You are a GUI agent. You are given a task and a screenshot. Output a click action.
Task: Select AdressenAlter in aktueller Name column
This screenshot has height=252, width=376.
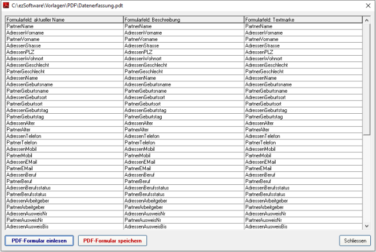pos(64,123)
